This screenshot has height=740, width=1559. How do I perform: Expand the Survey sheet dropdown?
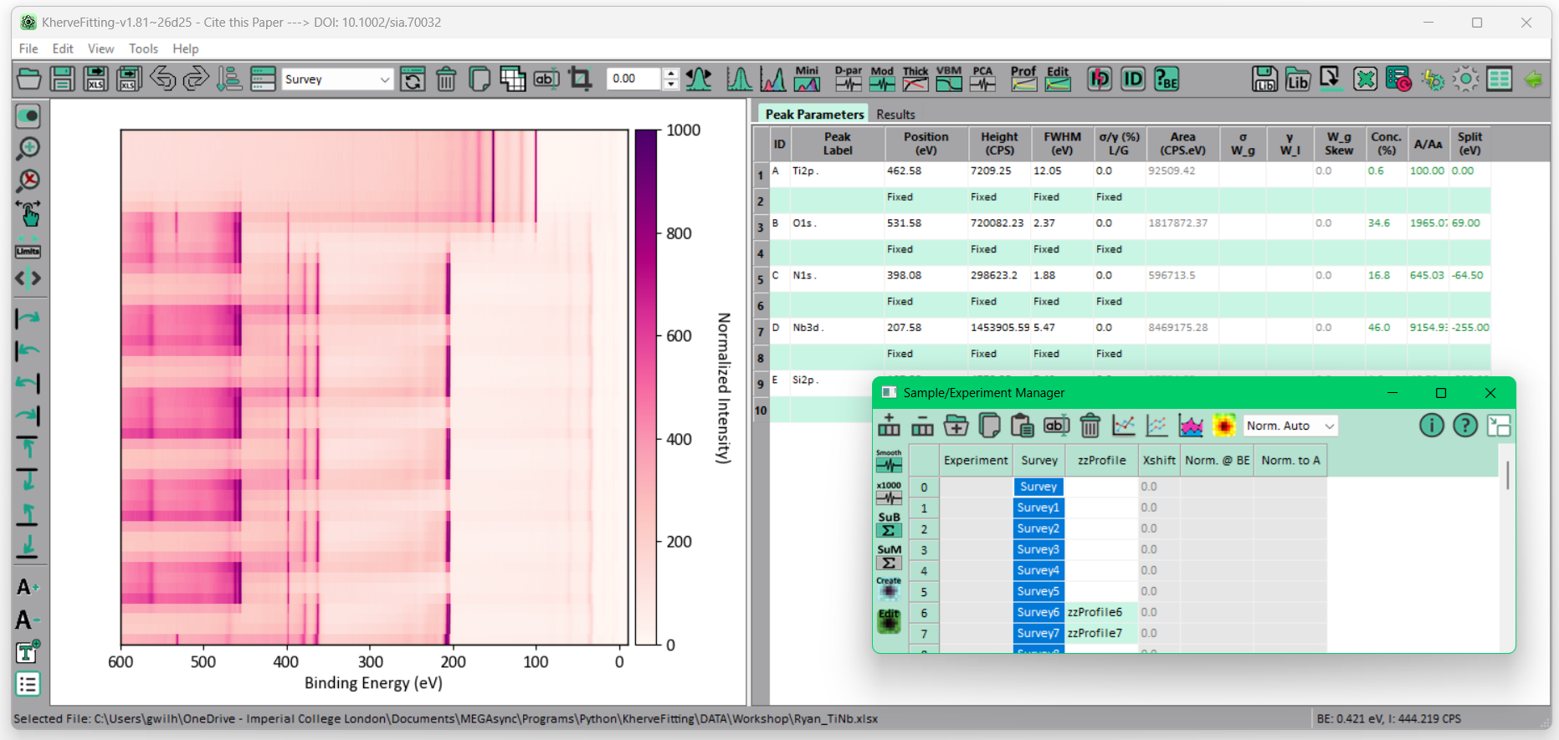point(338,79)
